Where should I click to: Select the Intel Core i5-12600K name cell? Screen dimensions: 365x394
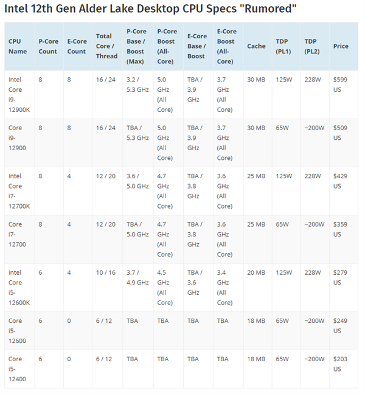[x=16, y=286]
